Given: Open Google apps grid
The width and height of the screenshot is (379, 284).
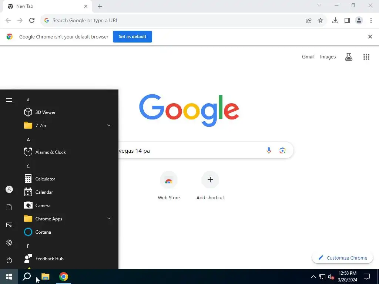Looking at the screenshot, I should 366,57.
